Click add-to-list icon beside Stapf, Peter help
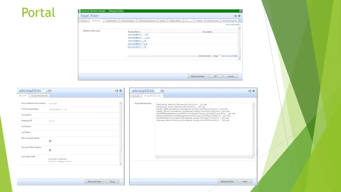 [x=235, y=16]
